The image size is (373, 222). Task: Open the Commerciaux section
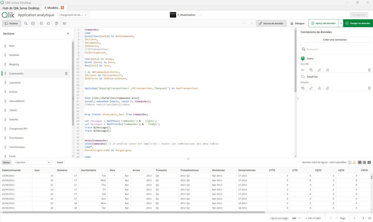(36, 147)
